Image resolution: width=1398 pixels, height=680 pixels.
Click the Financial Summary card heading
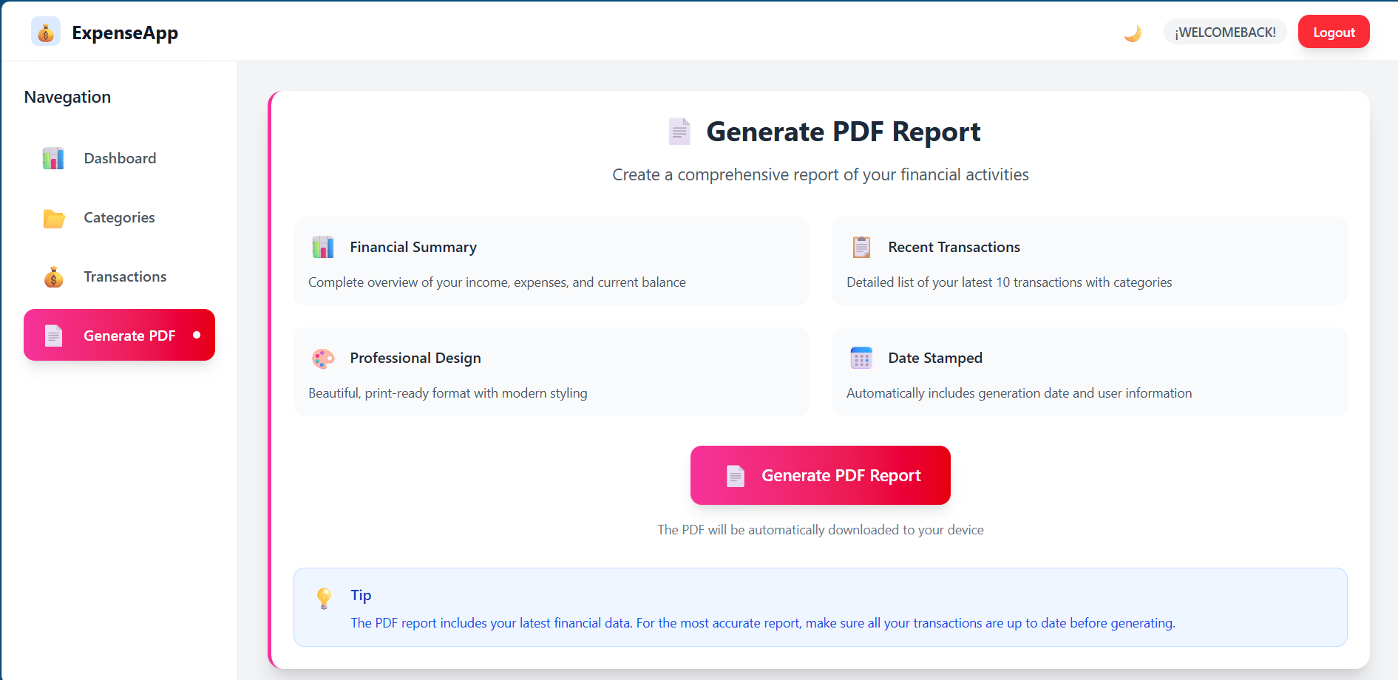[413, 247]
